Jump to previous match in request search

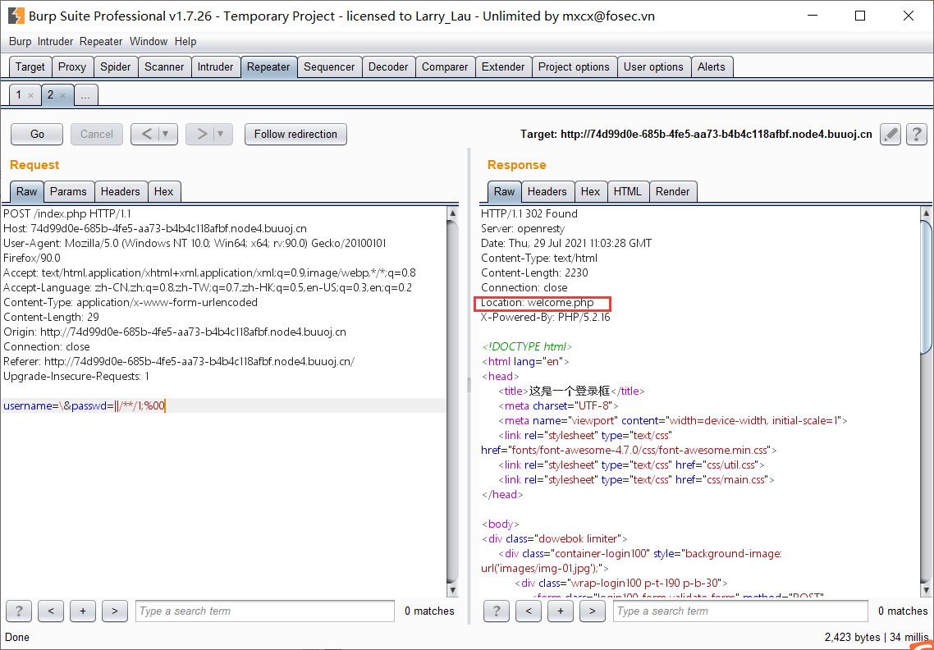pos(51,611)
